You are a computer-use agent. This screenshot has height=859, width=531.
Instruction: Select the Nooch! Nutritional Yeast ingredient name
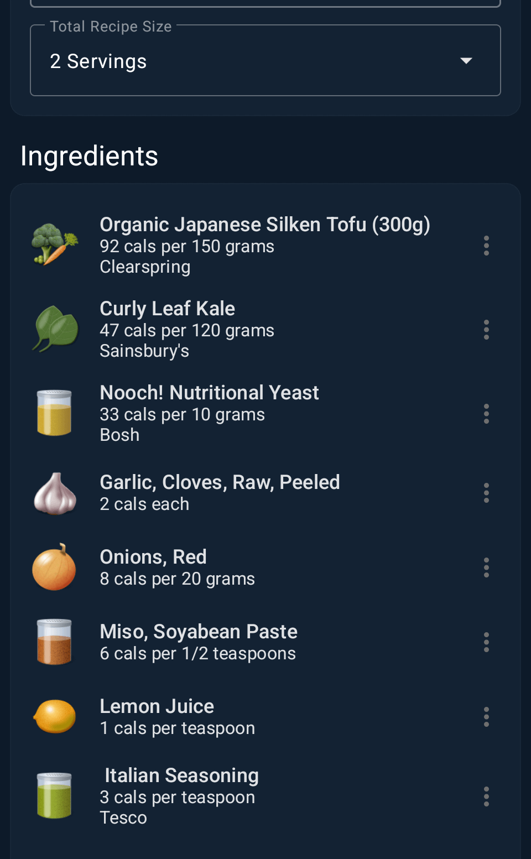pyautogui.click(x=209, y=393)
